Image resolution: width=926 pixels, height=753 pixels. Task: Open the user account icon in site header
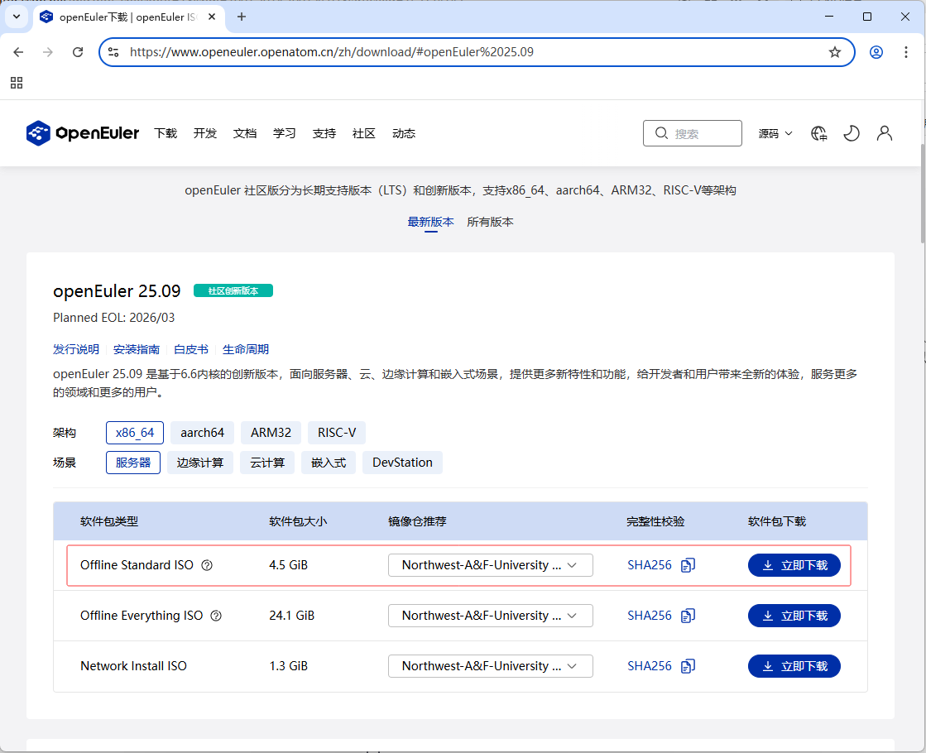884,133
